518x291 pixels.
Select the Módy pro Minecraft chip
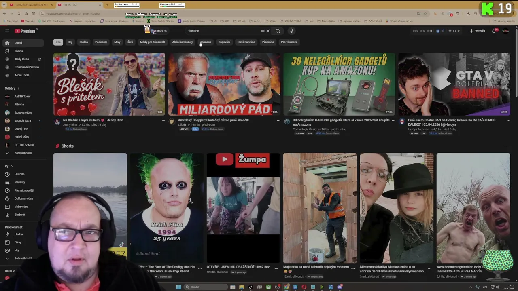pos(153,42)
